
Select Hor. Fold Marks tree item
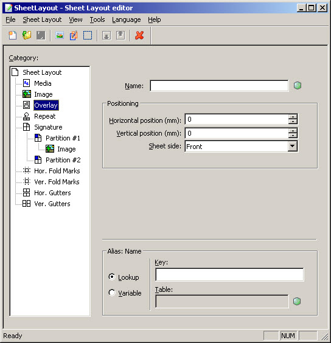[x=57, y=171]
